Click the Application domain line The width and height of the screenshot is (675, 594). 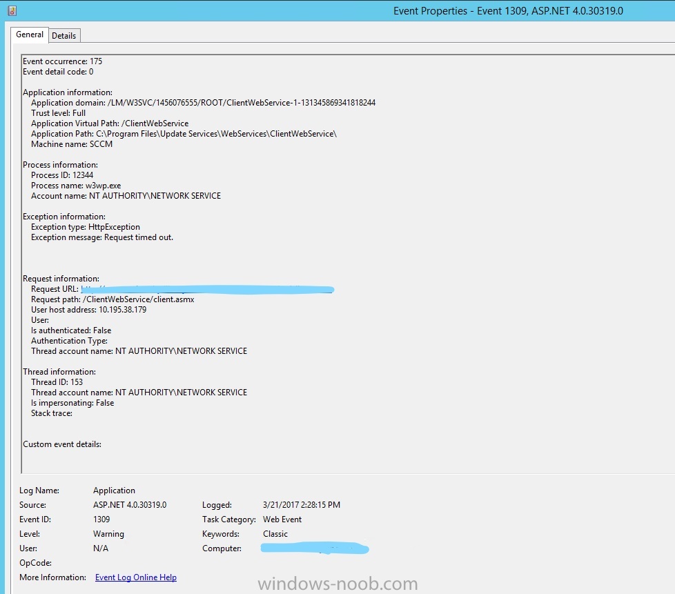[203, 102]
